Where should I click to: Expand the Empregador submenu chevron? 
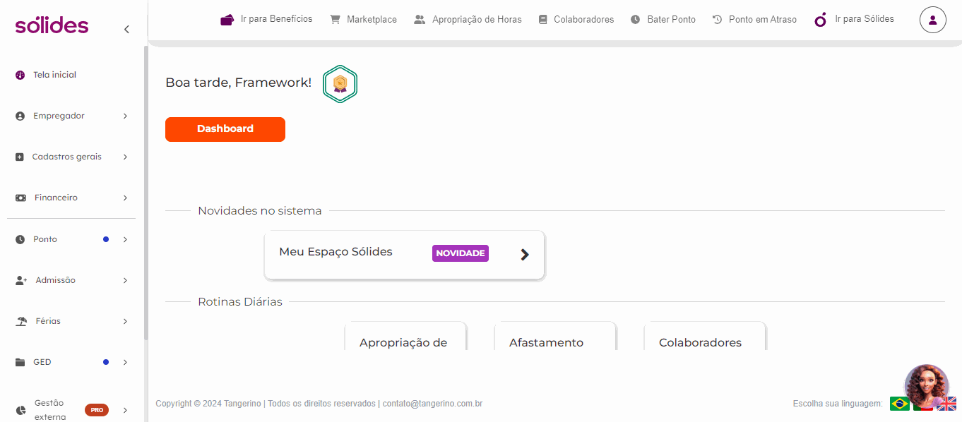pyautogui.click(x=125, y=116)
